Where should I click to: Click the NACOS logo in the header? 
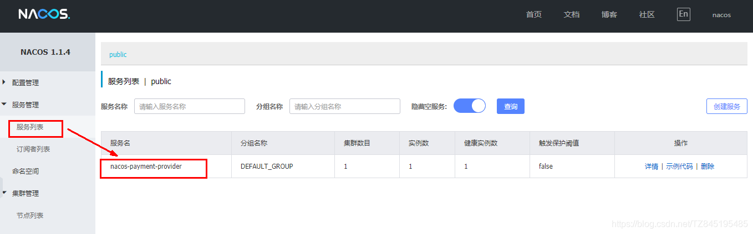(44, 14)
